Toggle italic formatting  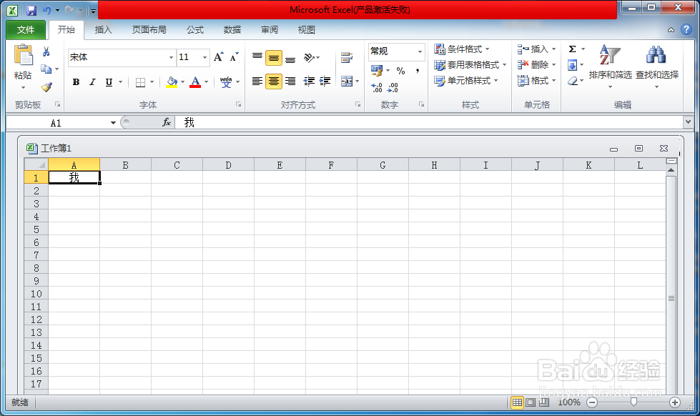92,82
